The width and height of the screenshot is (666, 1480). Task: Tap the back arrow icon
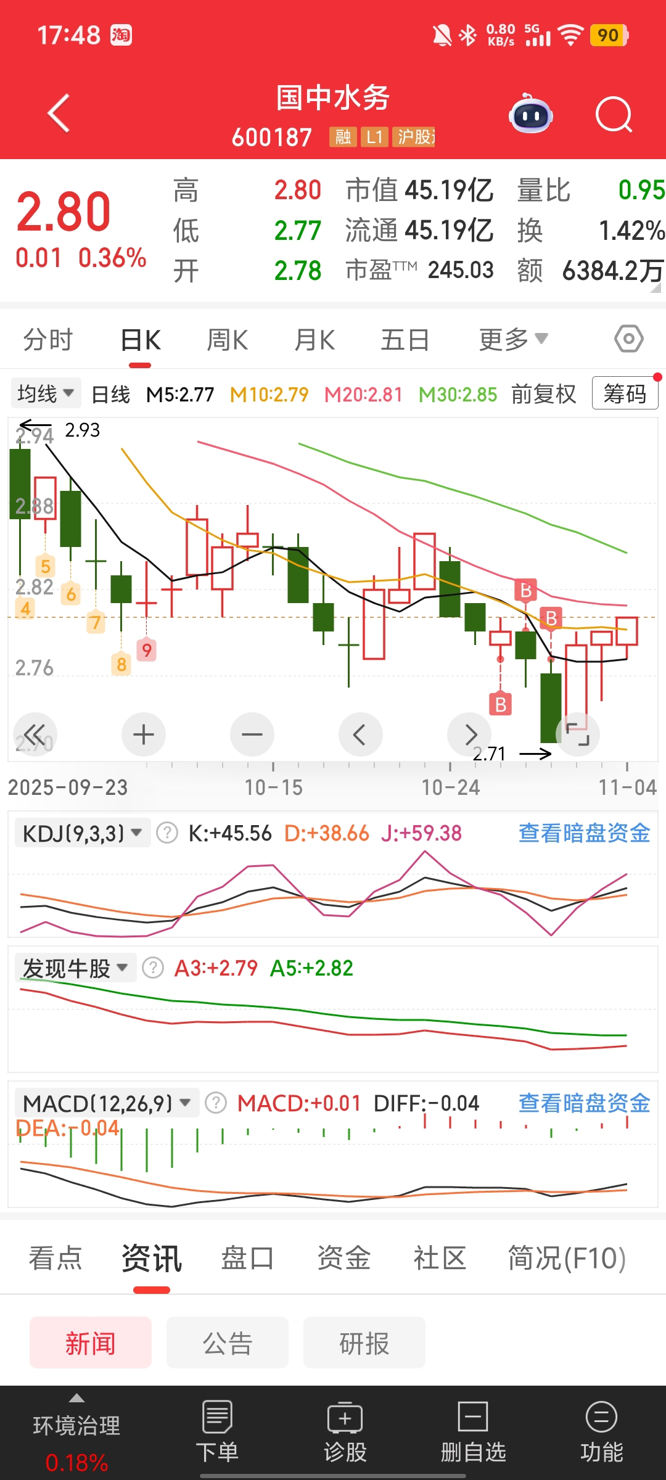(x=59, y=113)
